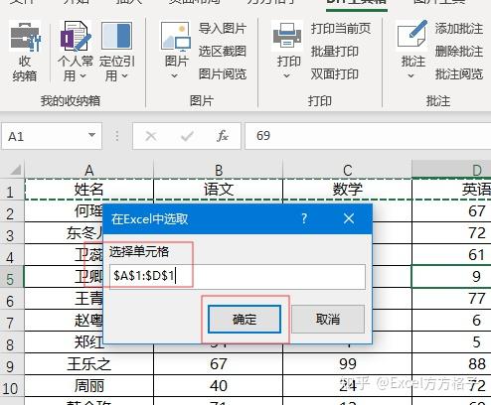491x405 pixels.
Task: Click the 取消 button
Action: click(328, 319)
